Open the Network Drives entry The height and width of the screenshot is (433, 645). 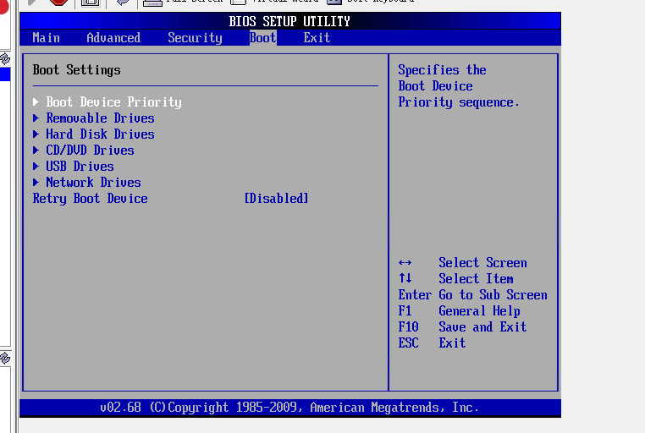(93, 183)
